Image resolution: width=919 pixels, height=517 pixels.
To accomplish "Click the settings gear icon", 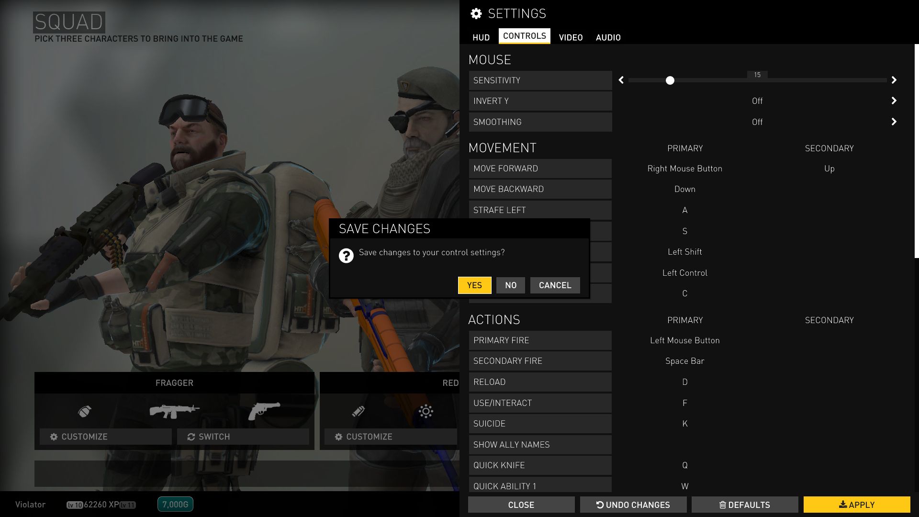I will 476,14.
